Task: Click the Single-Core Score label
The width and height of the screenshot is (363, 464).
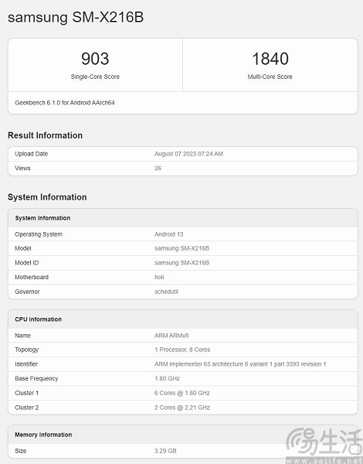Action: [95, 77]
